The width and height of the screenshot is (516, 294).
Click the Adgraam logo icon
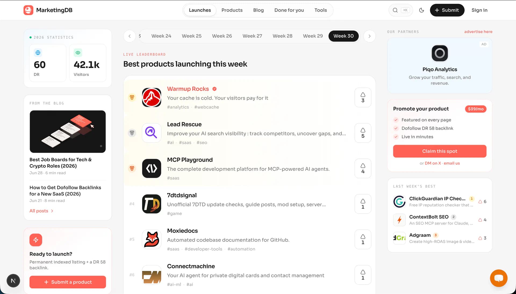coord(399,238)
